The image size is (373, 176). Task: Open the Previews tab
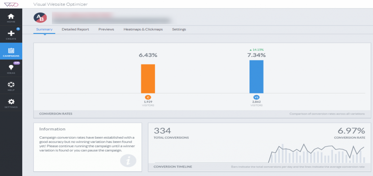[106, 29]
